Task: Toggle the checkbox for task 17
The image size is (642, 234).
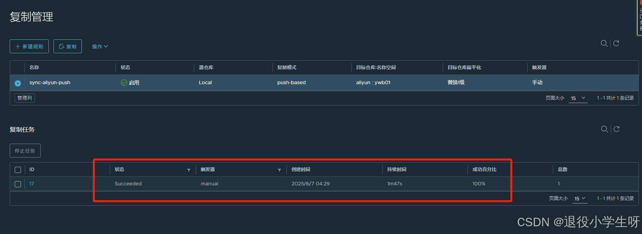Action: tap(18, 184)
